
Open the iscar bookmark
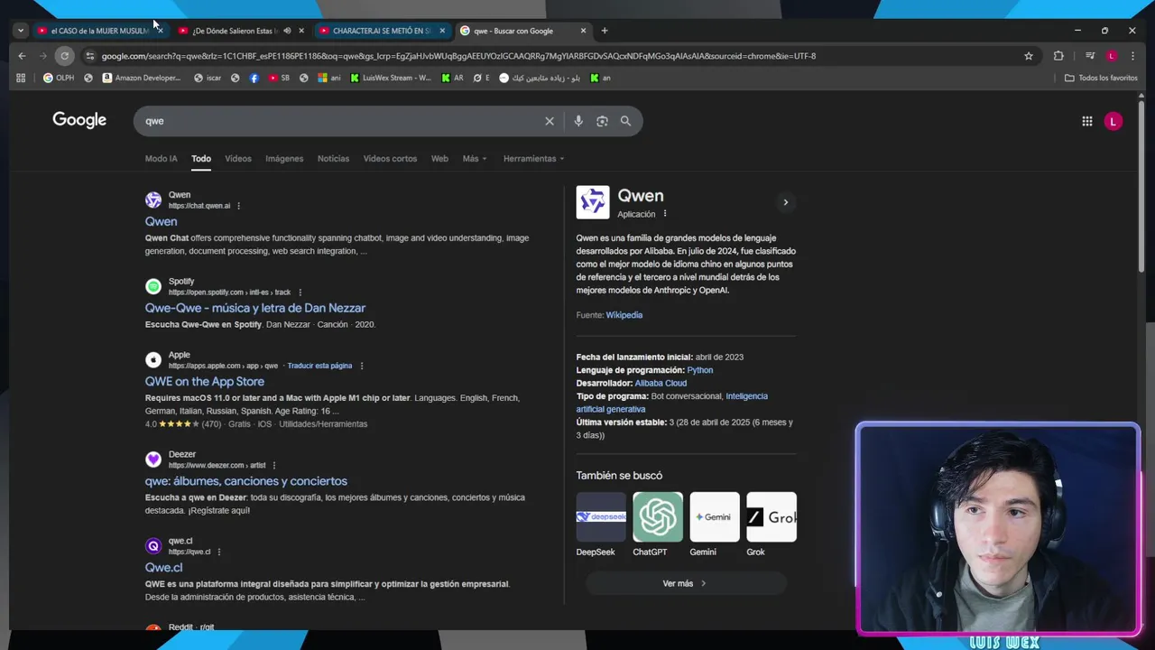pos(208,78)
